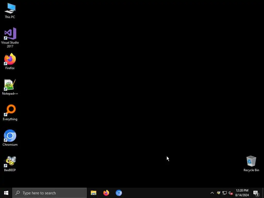Open the muted volume tray icon
The image size is (264, 198).
click(x=230, y=193)
